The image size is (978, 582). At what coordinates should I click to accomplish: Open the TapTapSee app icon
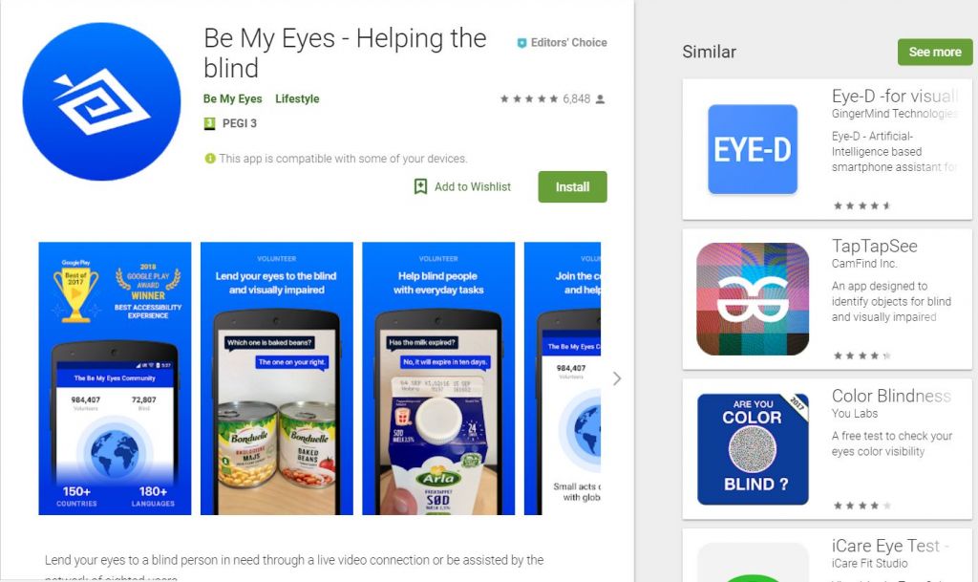(x=753, y=299)
